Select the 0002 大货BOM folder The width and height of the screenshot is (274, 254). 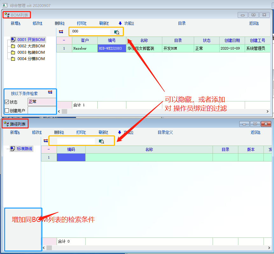[31, 46]
